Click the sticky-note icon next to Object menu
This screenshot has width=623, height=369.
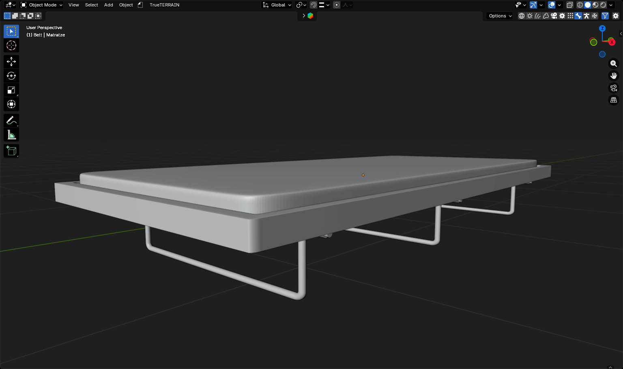tap(140, 5)
